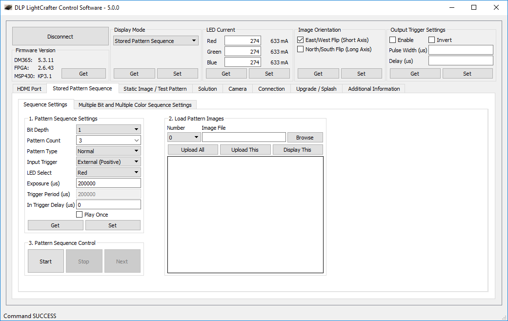Click Get in Pattern Sequence Settings
Screen dimensions: 508x321
[x=56, y=225]
